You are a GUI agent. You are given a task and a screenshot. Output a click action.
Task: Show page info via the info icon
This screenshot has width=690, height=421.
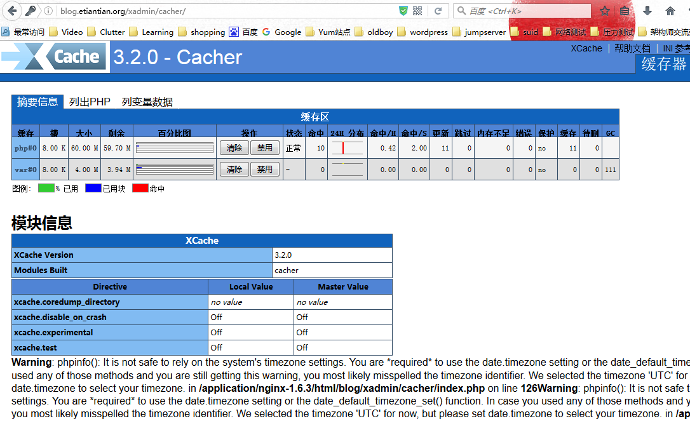[48, 11]
